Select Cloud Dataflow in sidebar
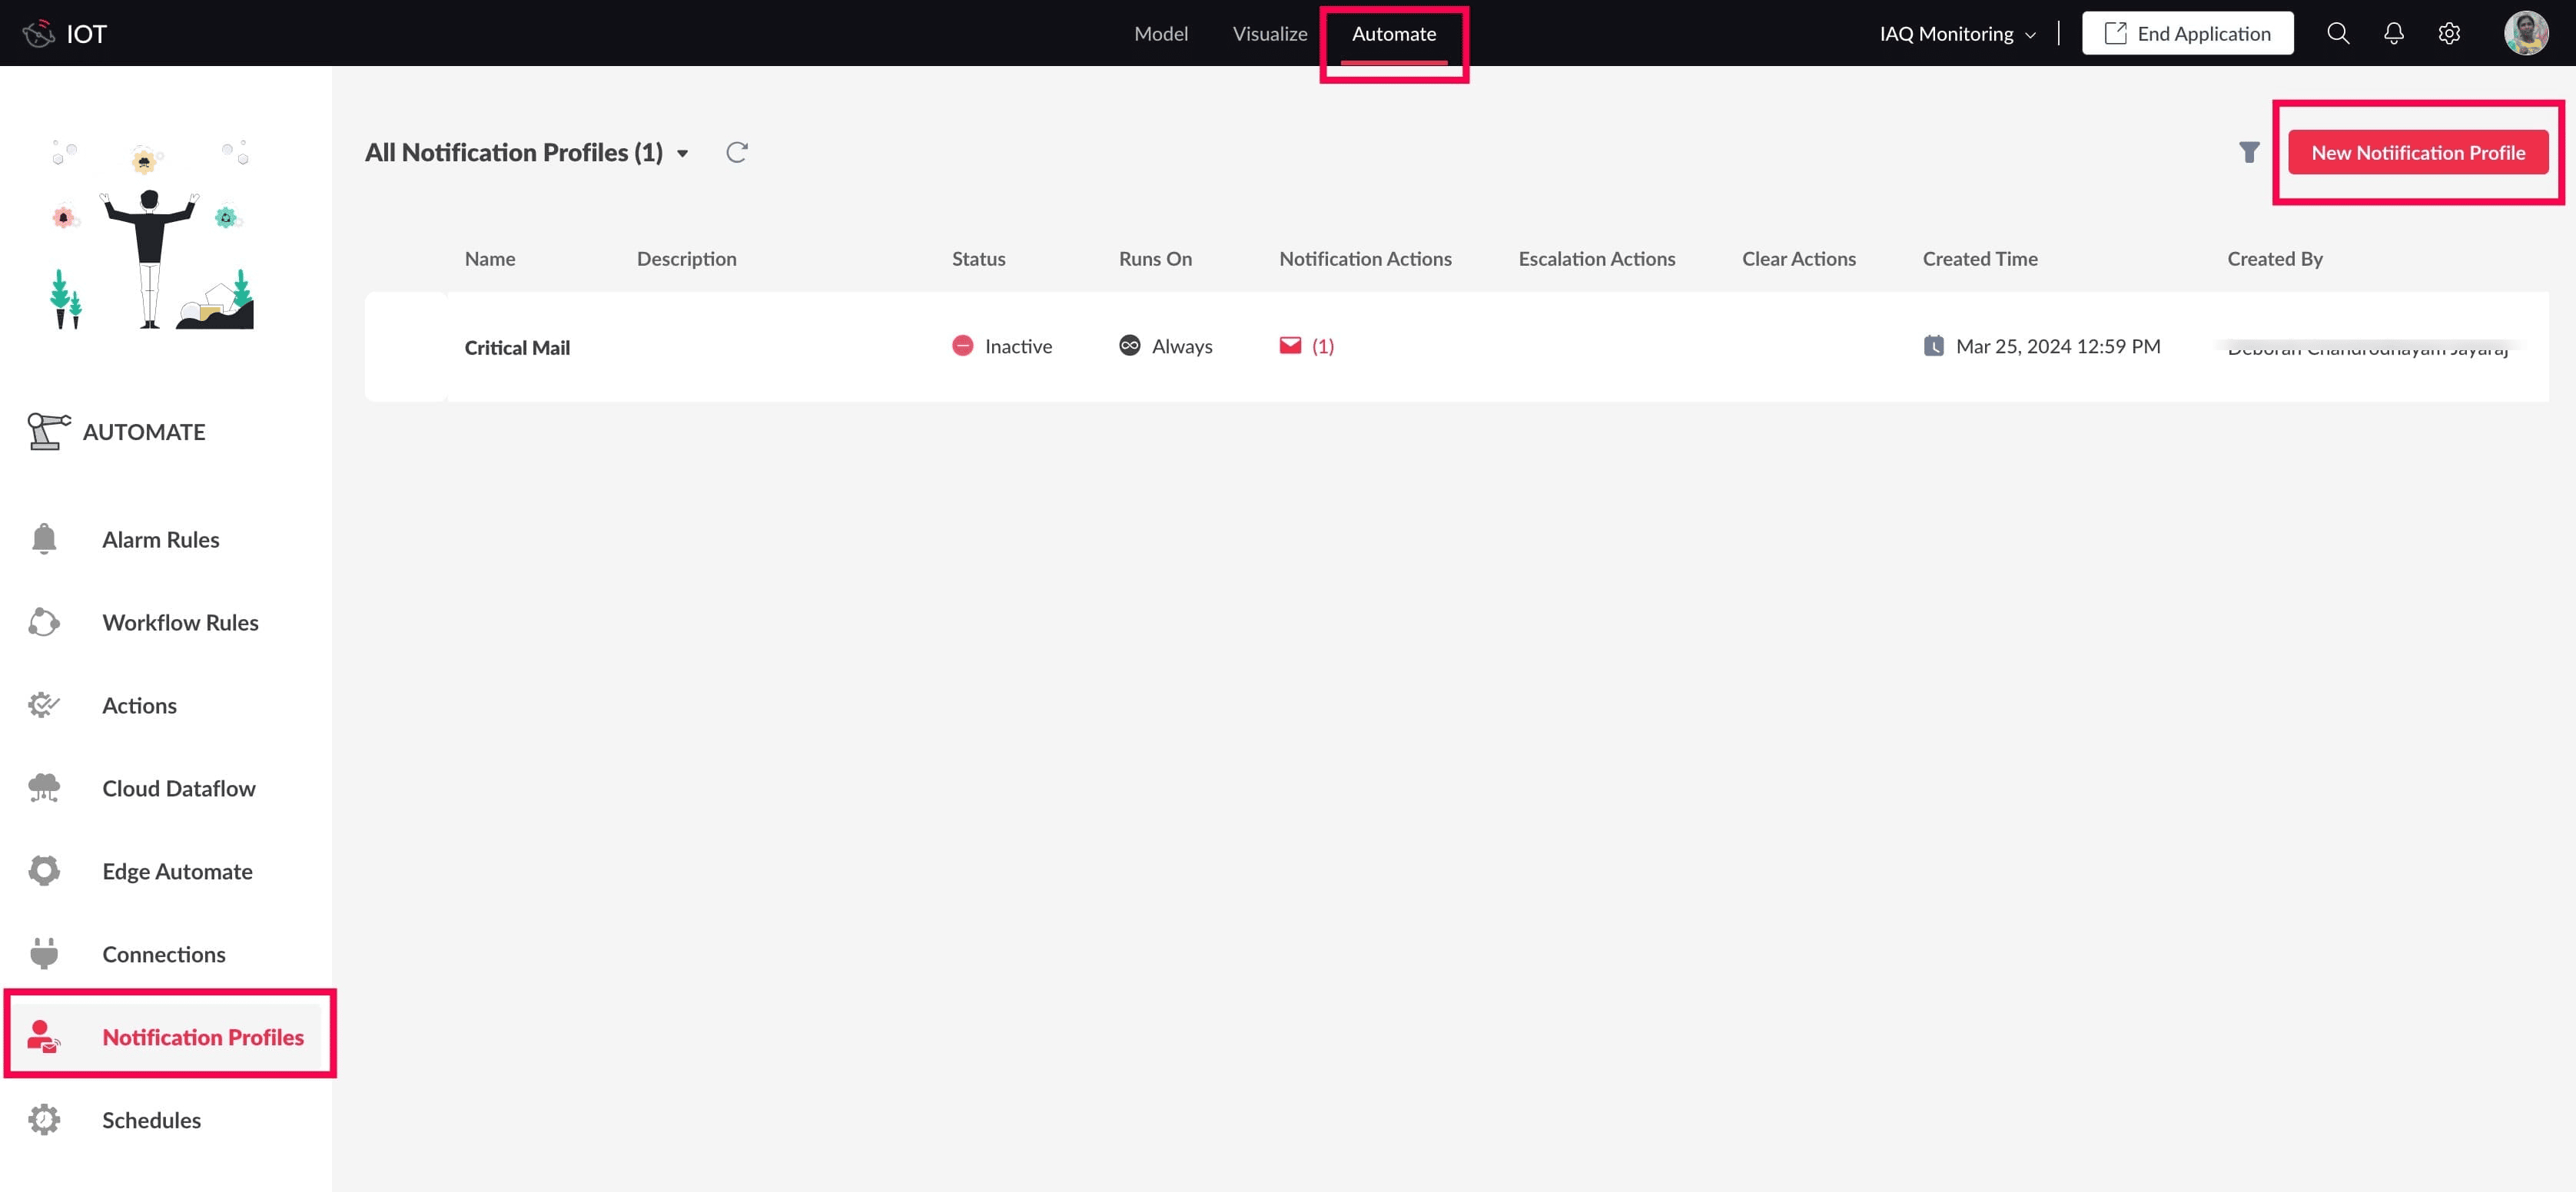The height and width of the screenshot is (1192, 2576). [178, 788]
